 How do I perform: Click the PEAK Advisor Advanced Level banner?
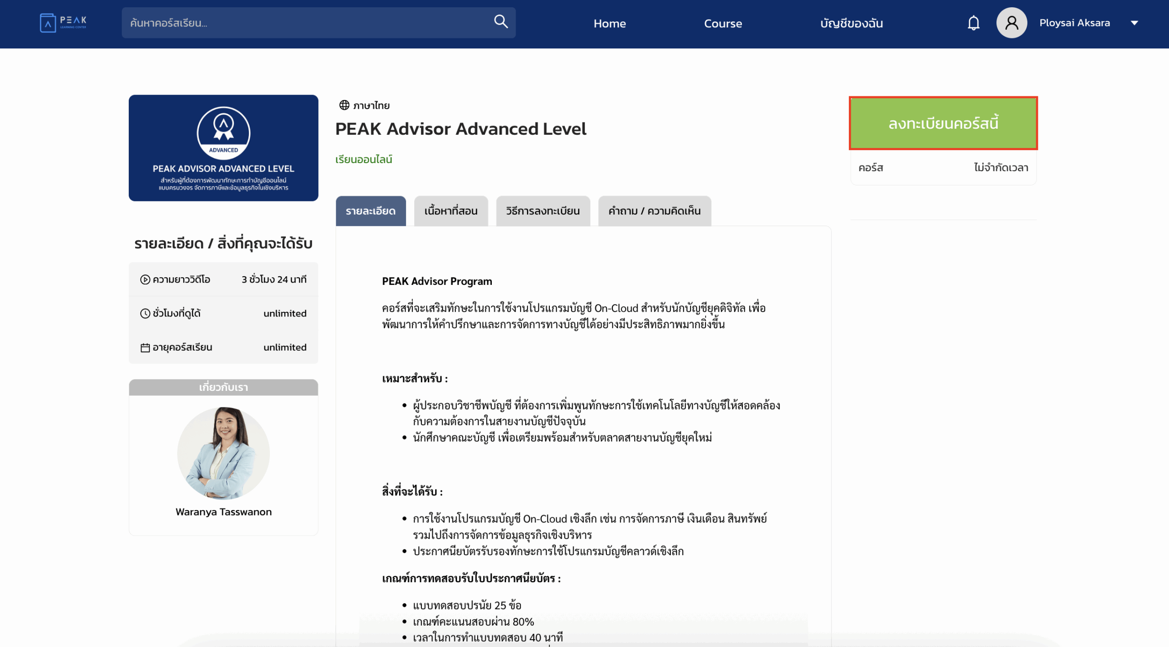[x=223, y=148]
